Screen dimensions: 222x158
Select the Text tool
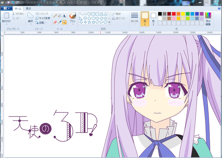point(64,16)
